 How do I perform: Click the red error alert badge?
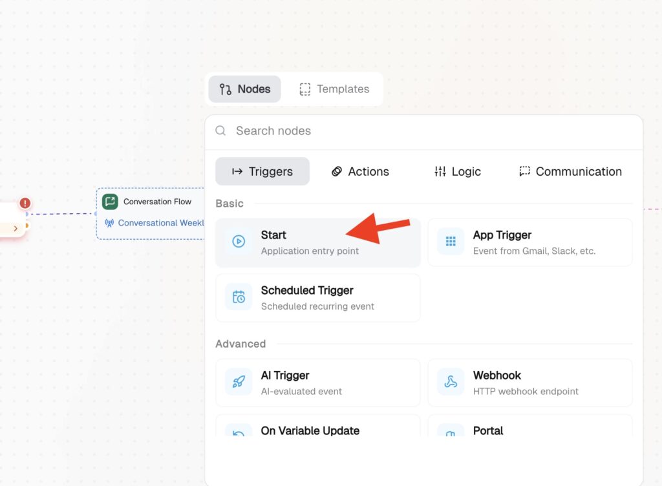tap(25, 203)
